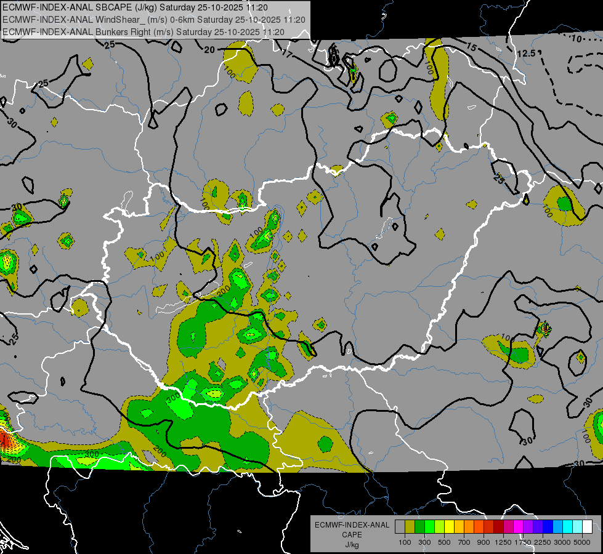Click the J/kg unit label in legend
The width and height of the screenshot is (603, 554).
point(352,545)
